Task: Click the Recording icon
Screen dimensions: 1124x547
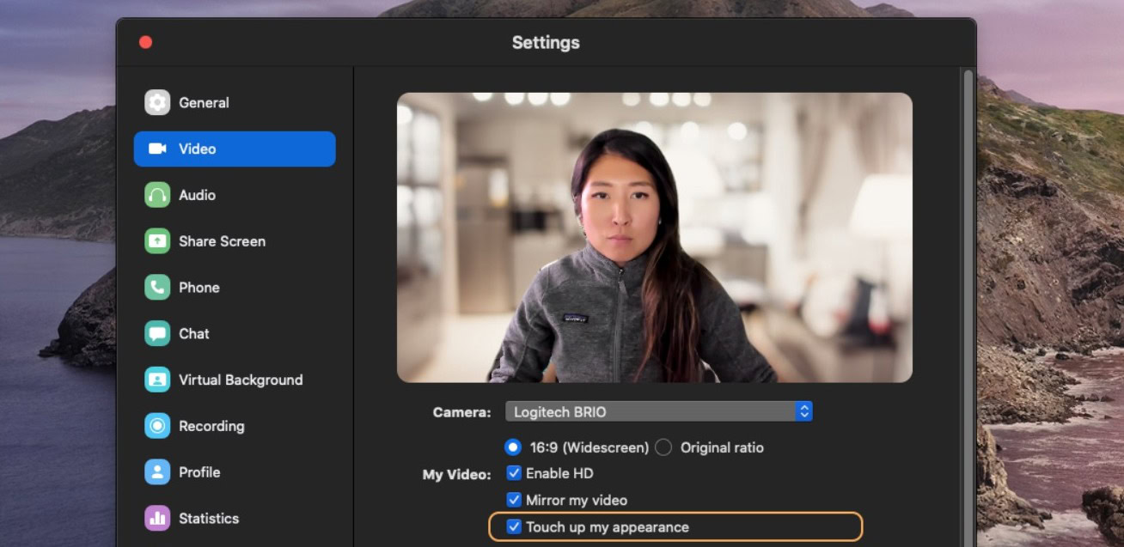Action: tap(157, 426)
